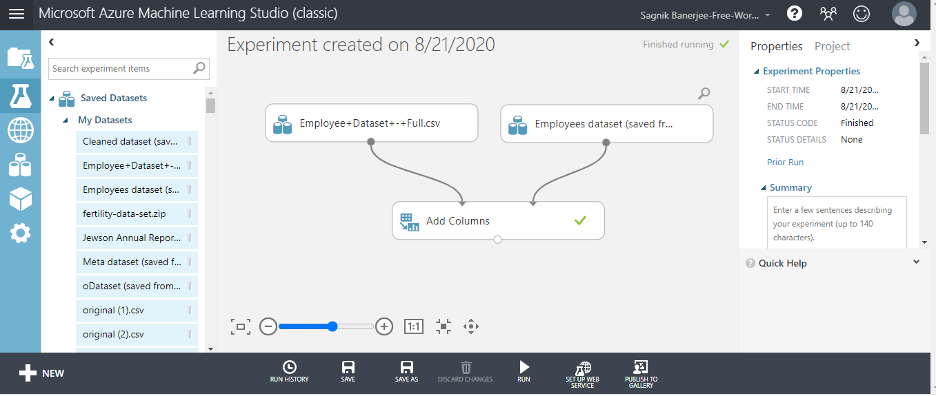The width and height of the screenshot is (936, 396).
Task: Click the canvas zoom slider handle
Action: pyautogui.click(x=332, y=326)
